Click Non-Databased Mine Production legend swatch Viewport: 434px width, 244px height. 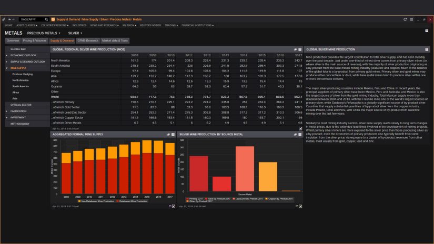click(x=79, y=201)
